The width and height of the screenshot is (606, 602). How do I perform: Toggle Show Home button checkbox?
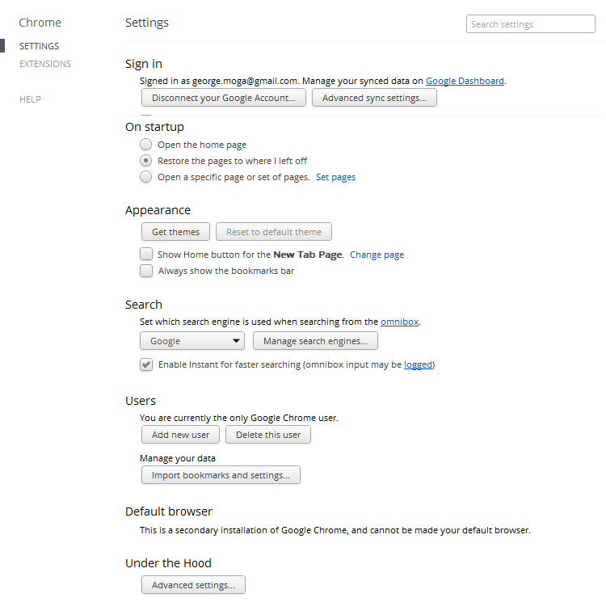(x=146, y=255)
